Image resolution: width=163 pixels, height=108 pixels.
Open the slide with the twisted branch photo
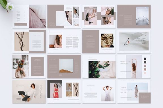(x=29, y=41)
